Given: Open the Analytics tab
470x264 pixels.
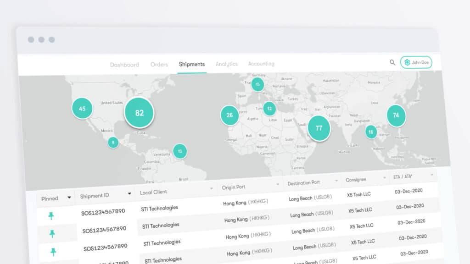Looking at the screenshot, I should (x=227, y=64).
